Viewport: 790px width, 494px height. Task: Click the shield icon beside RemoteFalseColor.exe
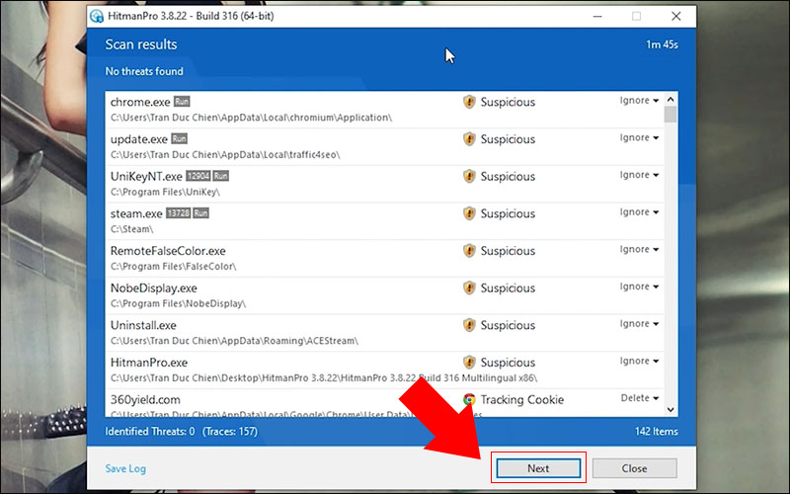[469, 251]
